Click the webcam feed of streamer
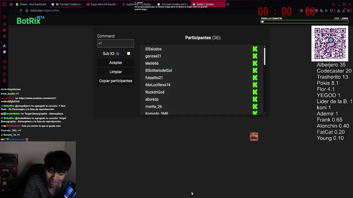 [x=38, y=170]
